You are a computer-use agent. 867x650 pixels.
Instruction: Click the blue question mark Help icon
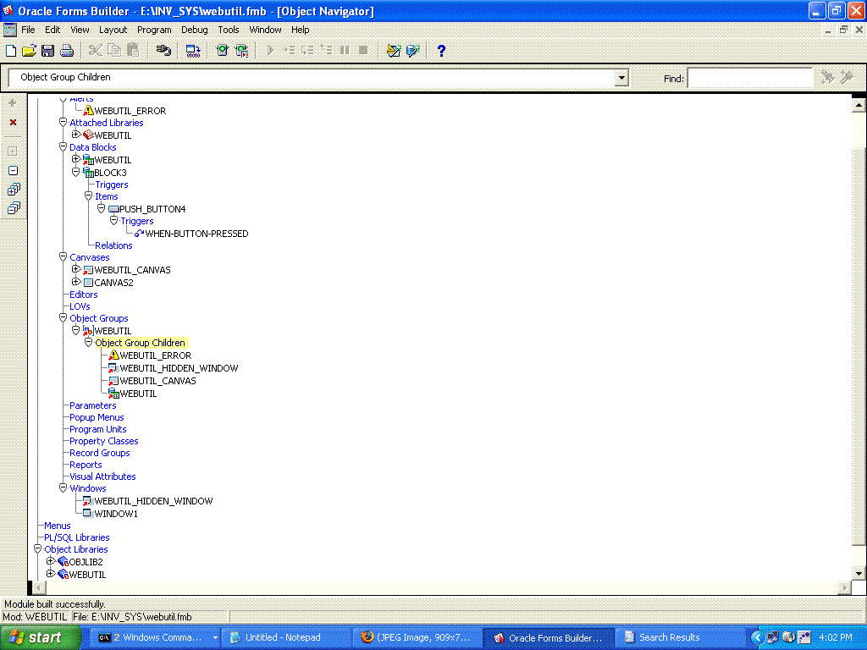click(x=441, y=51)
